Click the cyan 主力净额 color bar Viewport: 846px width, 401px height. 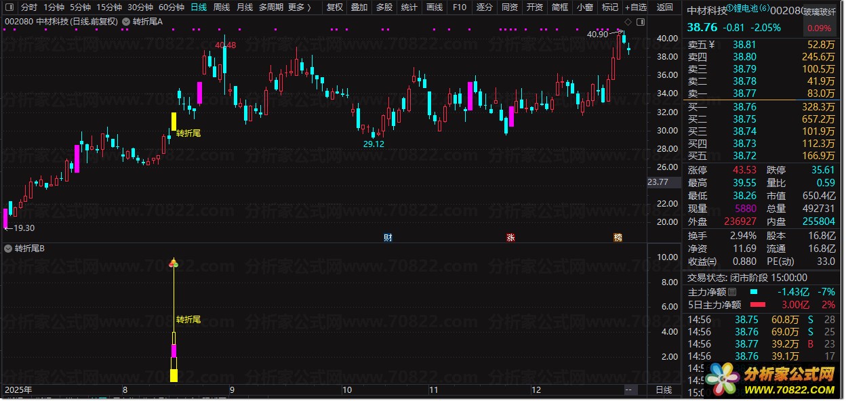[x=754, y=292]
